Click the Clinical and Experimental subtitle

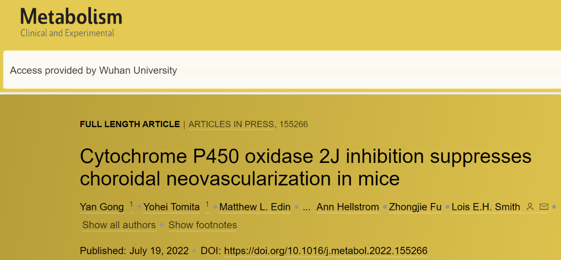pos(67,33)
